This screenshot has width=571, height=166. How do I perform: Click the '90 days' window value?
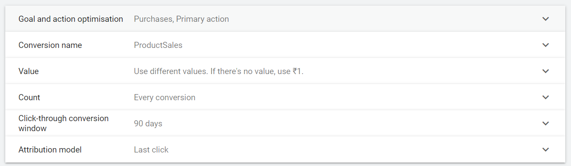pos(148,124)
